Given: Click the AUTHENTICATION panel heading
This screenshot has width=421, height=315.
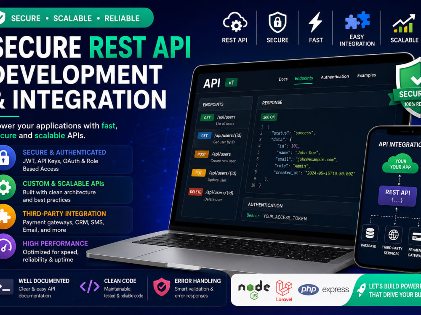Looking at the screenshot, I should coord(265,205).
